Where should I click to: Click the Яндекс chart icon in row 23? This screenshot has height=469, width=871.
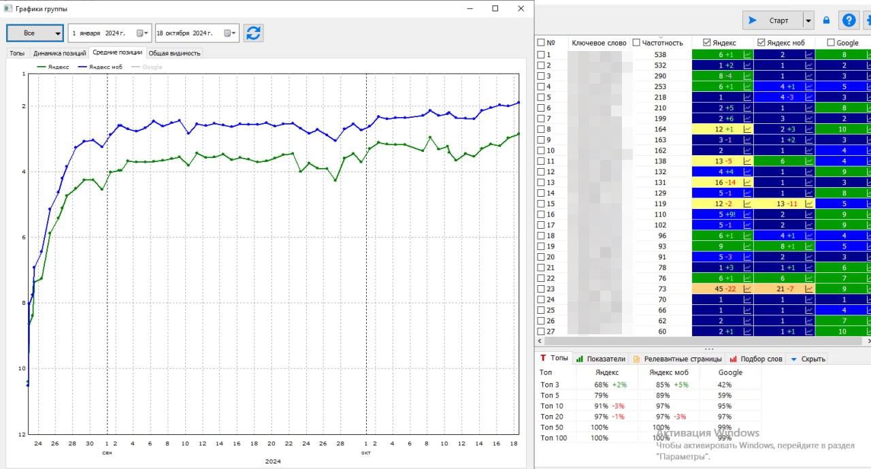(x=747, y=289)
